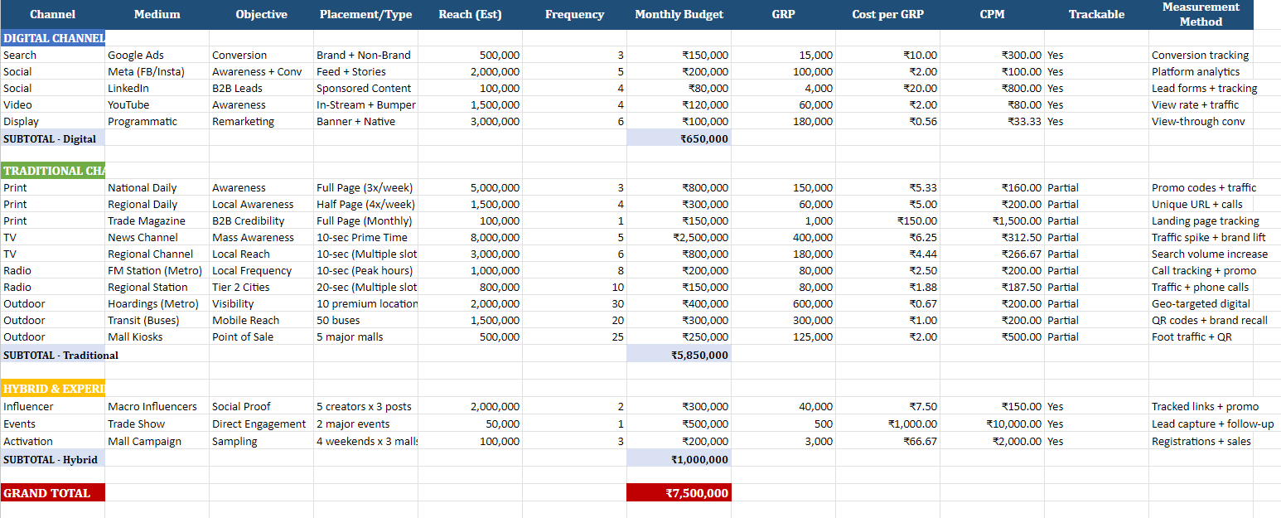Screen dimensions: 1281x518
Task: Click the Programmatic cell
Action: click(157, 121)
